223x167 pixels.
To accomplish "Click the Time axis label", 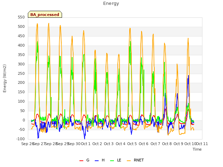I will click(x=197, y=149).
